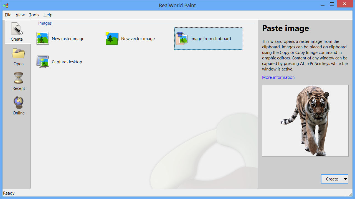Click the Images group header
Image resolution: width=355 pixels, height=199 pixels.
pos(45,23)
